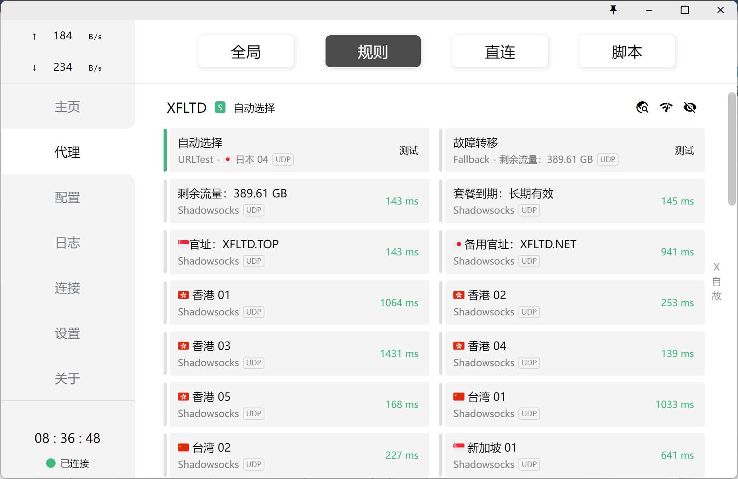
Task: Click the XFLTD group title
Action: point(187,108)
